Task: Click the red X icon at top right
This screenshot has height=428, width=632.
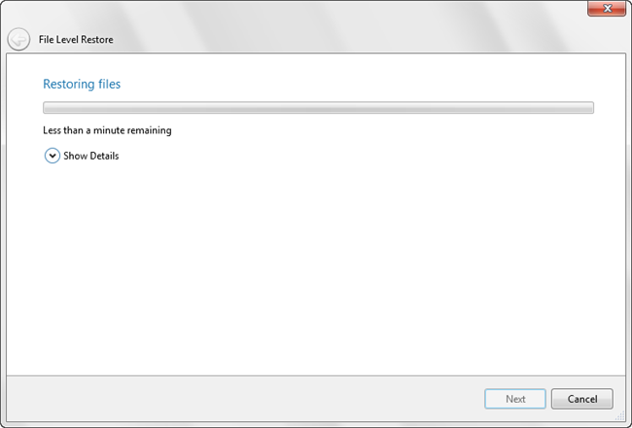Action: (607, 10)
